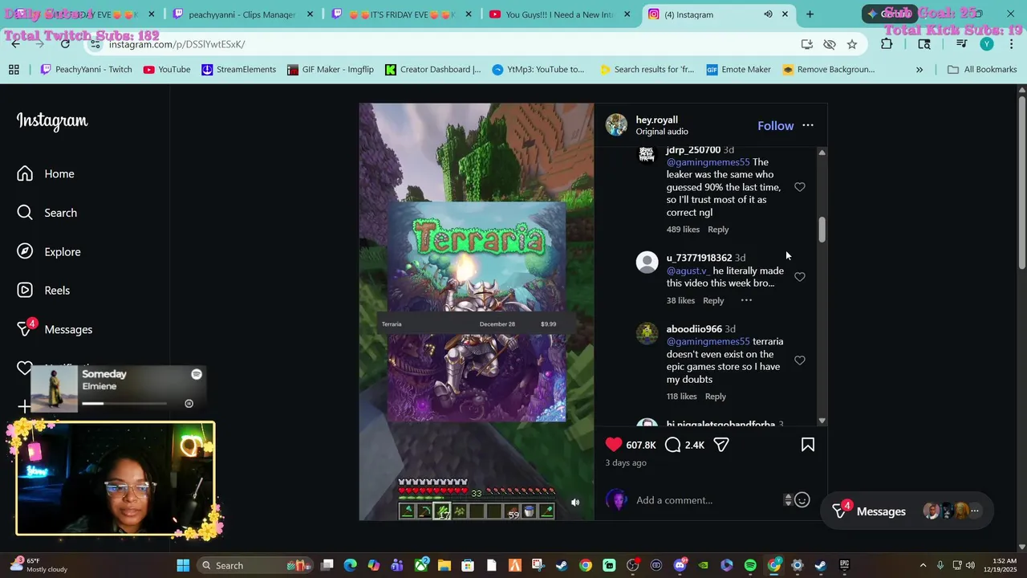
Task: View 118 likes on the aboodiio966 comment
Action: point(681,397)
